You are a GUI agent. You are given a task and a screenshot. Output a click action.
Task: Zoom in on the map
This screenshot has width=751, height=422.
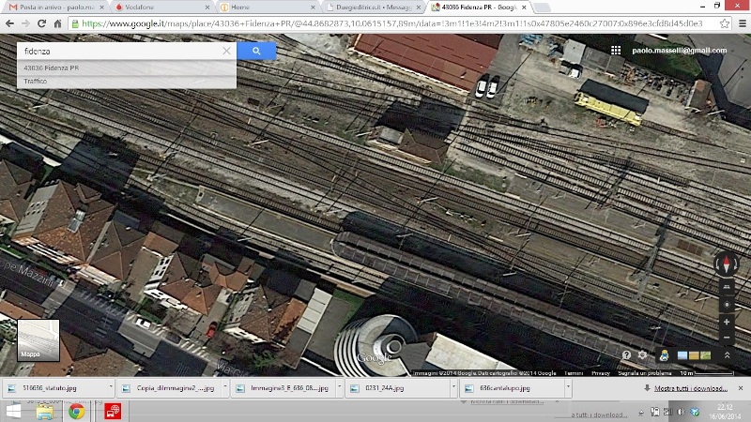coord(727,322)
